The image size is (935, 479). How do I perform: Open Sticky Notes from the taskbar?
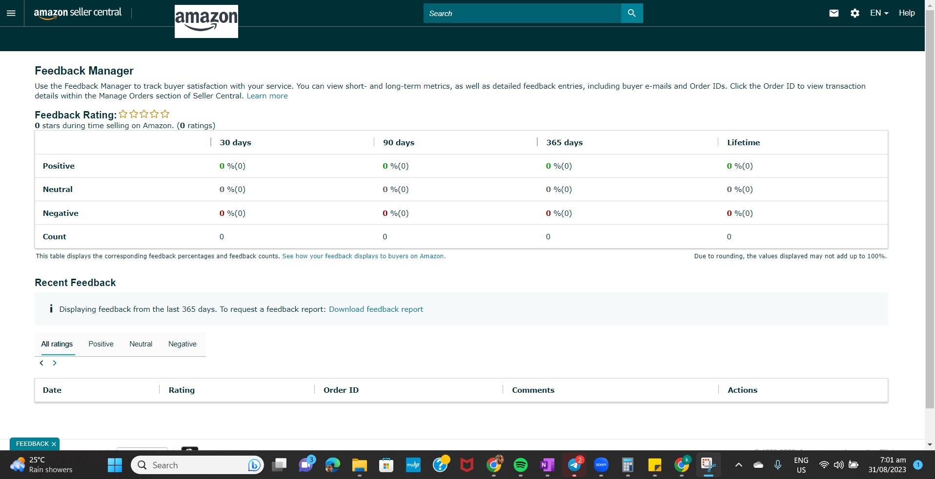click(x=655, y=465)
